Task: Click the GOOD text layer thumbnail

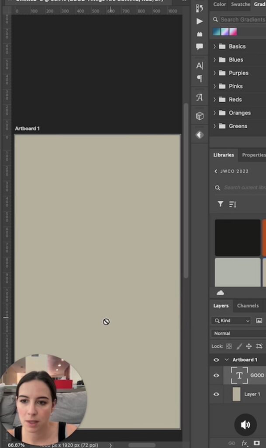Action: coord(239,375)
